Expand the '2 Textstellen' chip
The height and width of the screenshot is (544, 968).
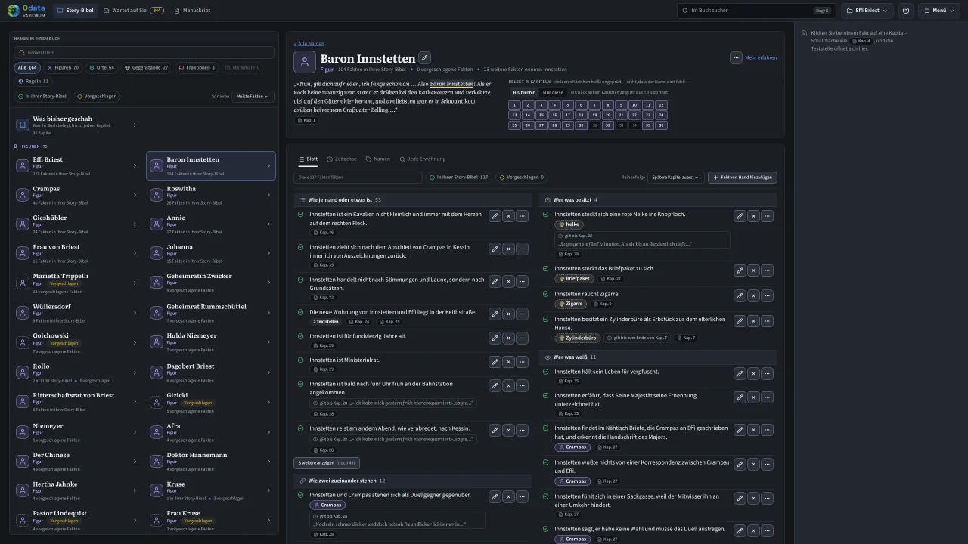click(x=326, y=322)
